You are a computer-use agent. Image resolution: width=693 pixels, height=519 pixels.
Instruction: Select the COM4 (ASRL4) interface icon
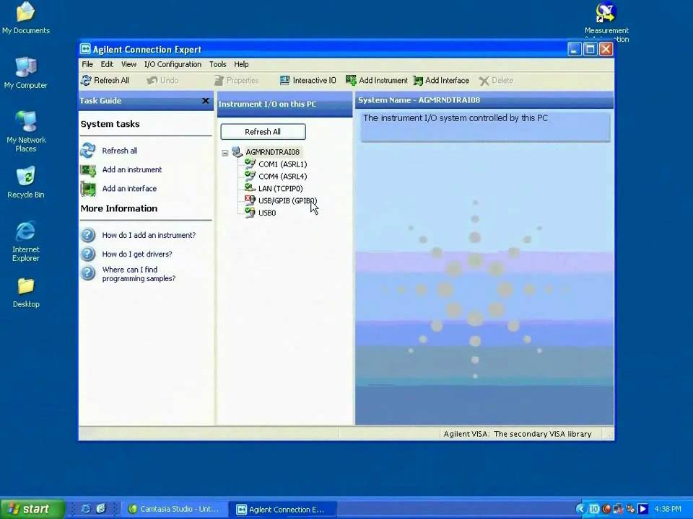click(250, 176)
